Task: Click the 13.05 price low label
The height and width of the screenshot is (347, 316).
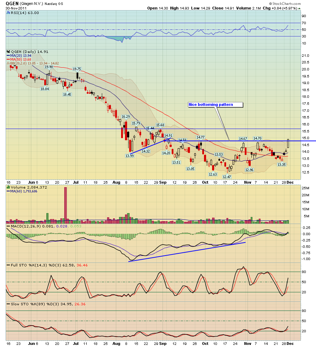Action: tap(190, 169)
